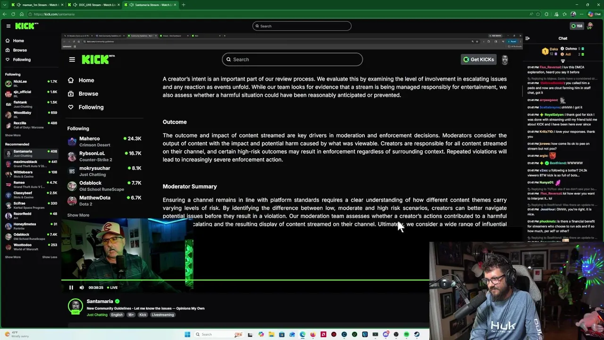Open the user profile avatar in Kick header
This screenshot has width=604, height=340.
click(x=590, y=26)
